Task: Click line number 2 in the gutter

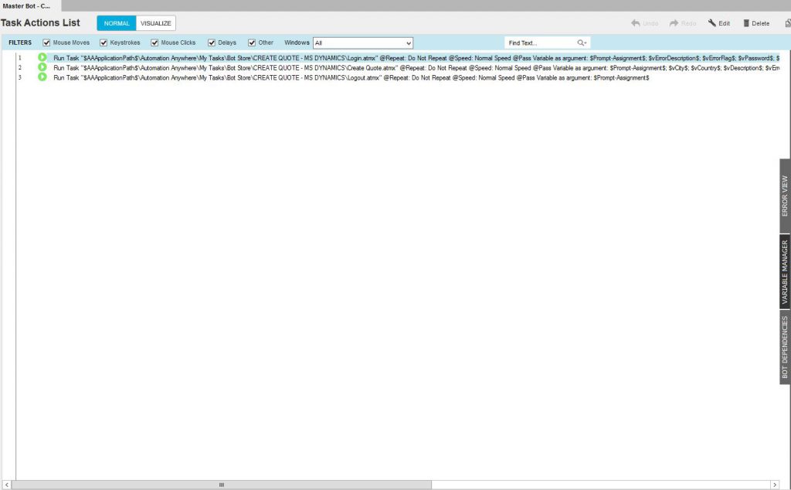Action: click(x=20, y=67)
